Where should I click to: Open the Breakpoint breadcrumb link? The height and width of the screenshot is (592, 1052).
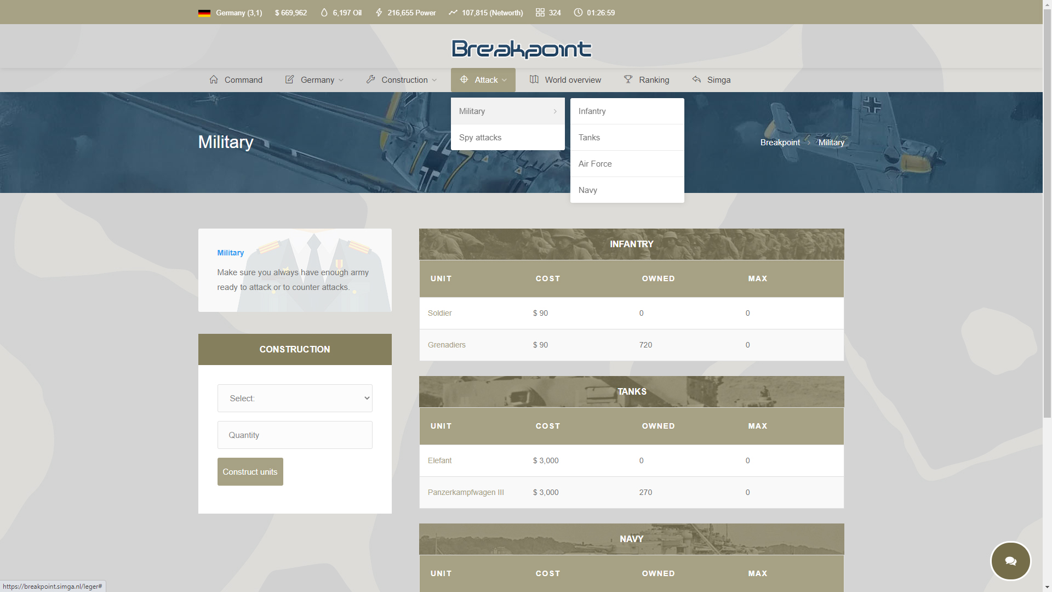tap(780, 143)
